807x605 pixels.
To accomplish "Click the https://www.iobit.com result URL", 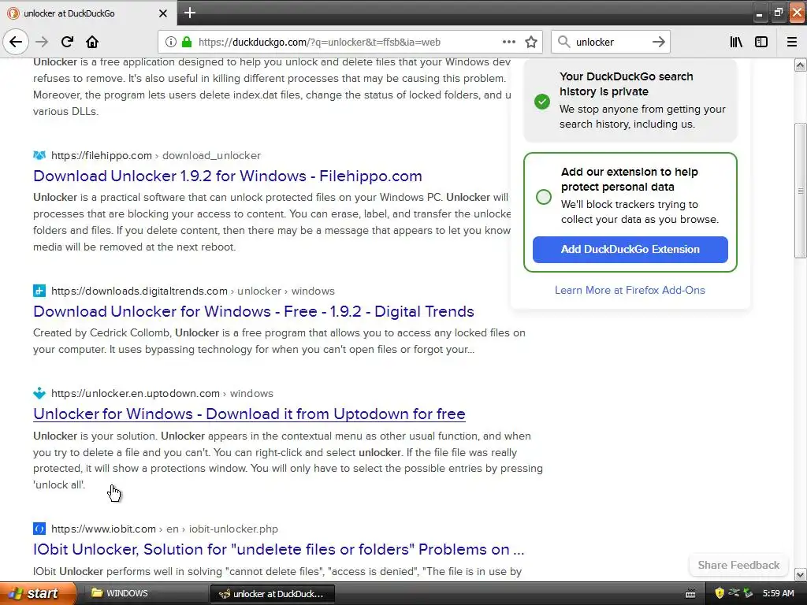I will click(103, 529).
